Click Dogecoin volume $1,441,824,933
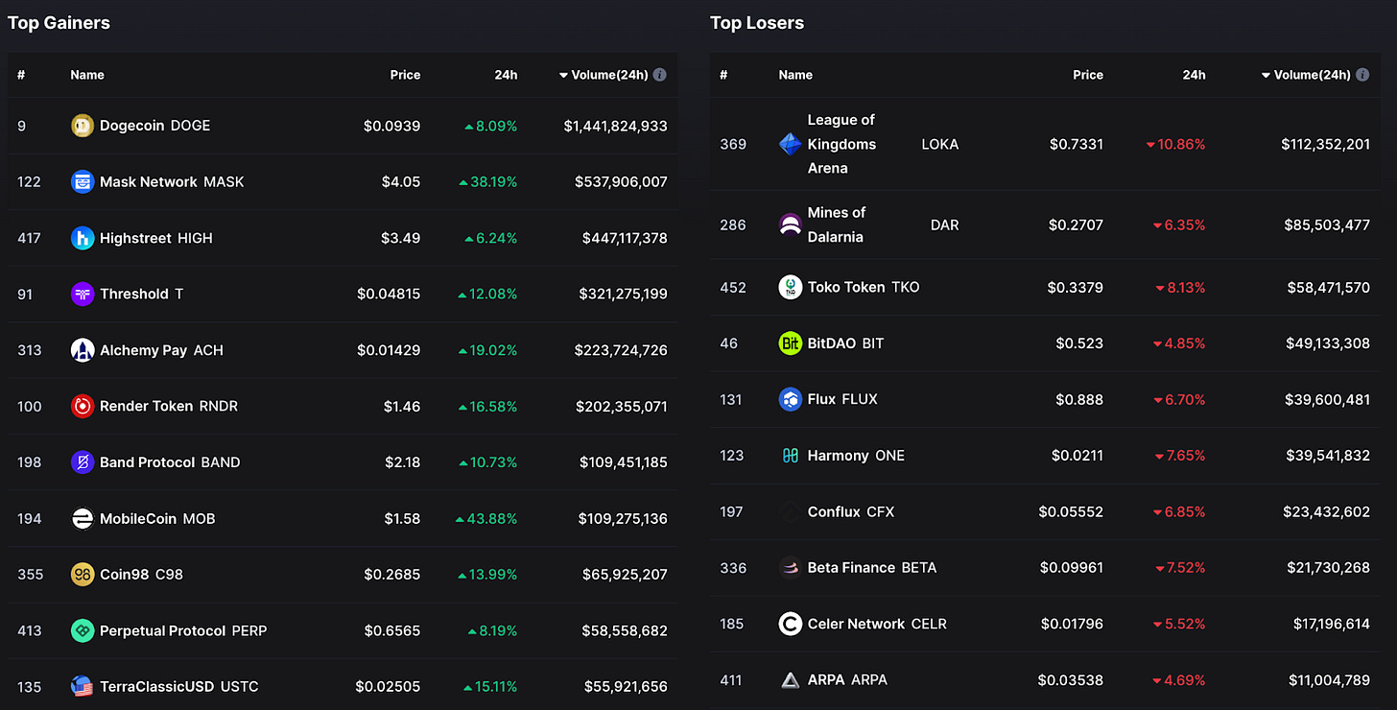The width and height of the screenshot is (1397, 710). click(615, 126)
